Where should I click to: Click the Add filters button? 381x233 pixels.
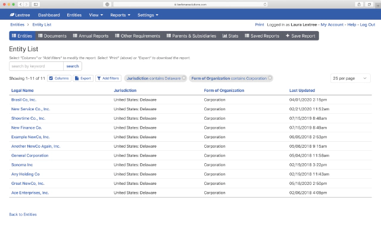tap(108, 78)
